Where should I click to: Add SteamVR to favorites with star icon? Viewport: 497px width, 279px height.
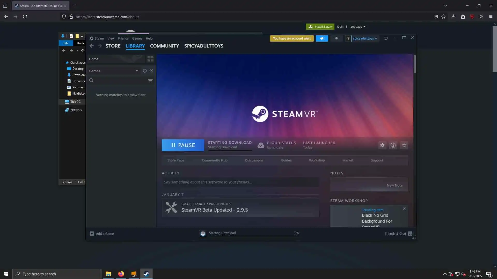[404, 145]
